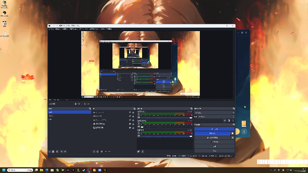This screenshot has width=308, height=173.
Task: Move scene up with Scenes panel up arrow
Action: coord(62,151)
